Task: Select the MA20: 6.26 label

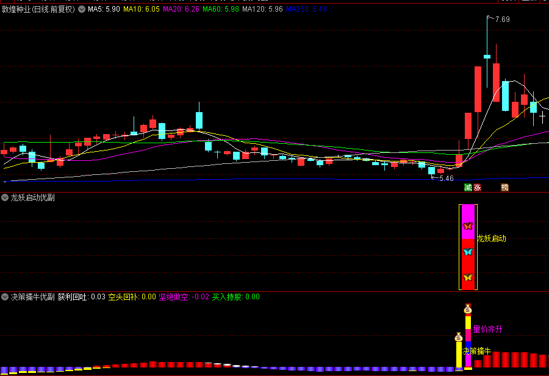Action: pos(181,9)
